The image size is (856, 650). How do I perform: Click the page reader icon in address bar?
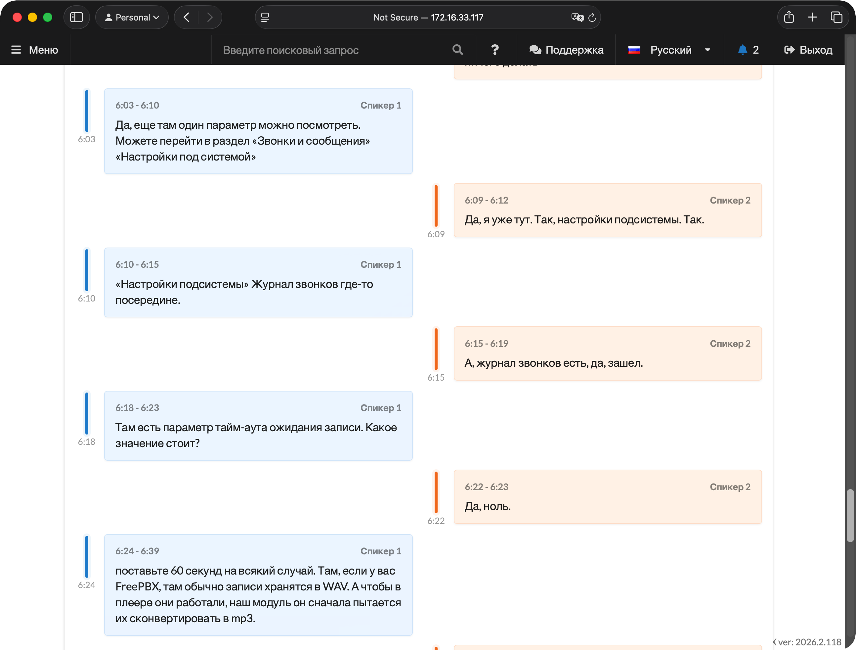click(x=265, y=18)
